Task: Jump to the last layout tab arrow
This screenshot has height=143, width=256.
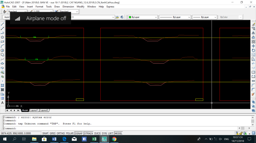Action: pos(18,110)
